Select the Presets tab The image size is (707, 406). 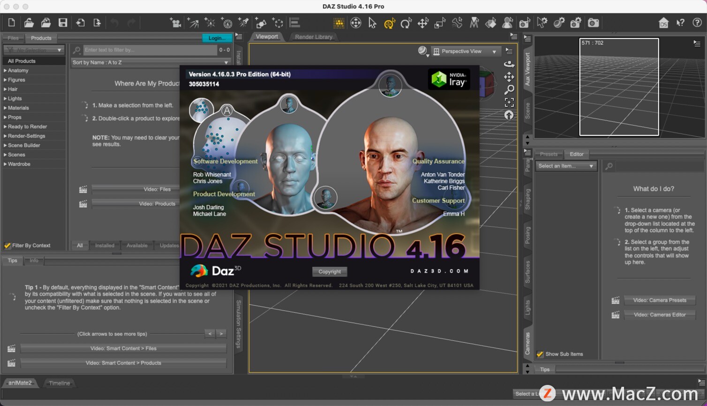click(549, 154)
